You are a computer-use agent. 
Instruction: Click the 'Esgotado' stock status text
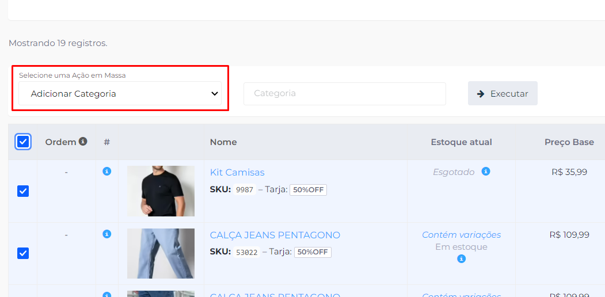pyautogui.click(x=454, y=172)
